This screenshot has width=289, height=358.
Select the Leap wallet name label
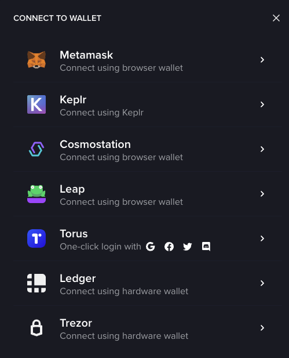72,189
